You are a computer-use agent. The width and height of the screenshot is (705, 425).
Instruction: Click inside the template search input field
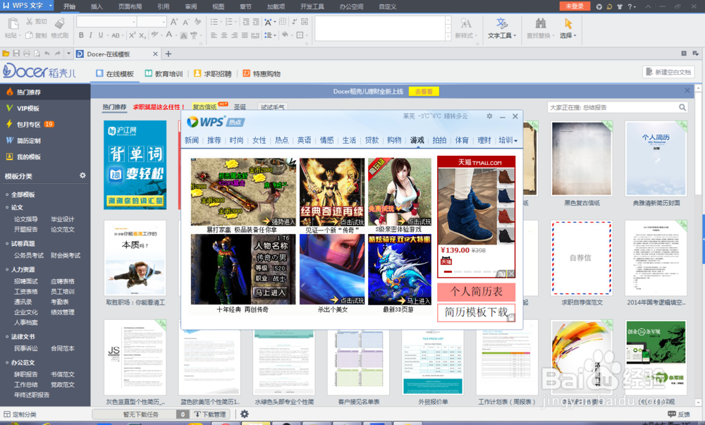(613, 107)
